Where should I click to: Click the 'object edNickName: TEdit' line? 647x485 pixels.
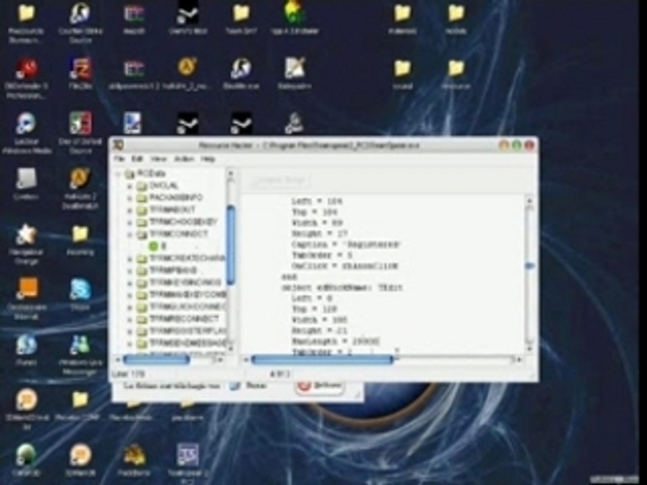click(x=342, y=288)
